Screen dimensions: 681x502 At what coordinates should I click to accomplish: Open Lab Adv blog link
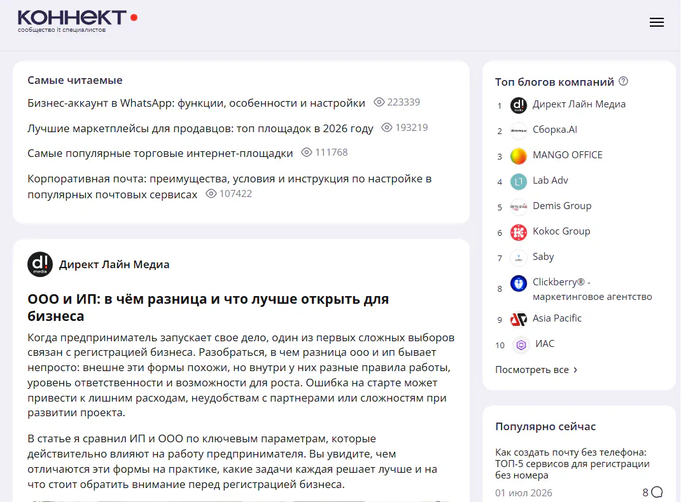pos(551,180)
